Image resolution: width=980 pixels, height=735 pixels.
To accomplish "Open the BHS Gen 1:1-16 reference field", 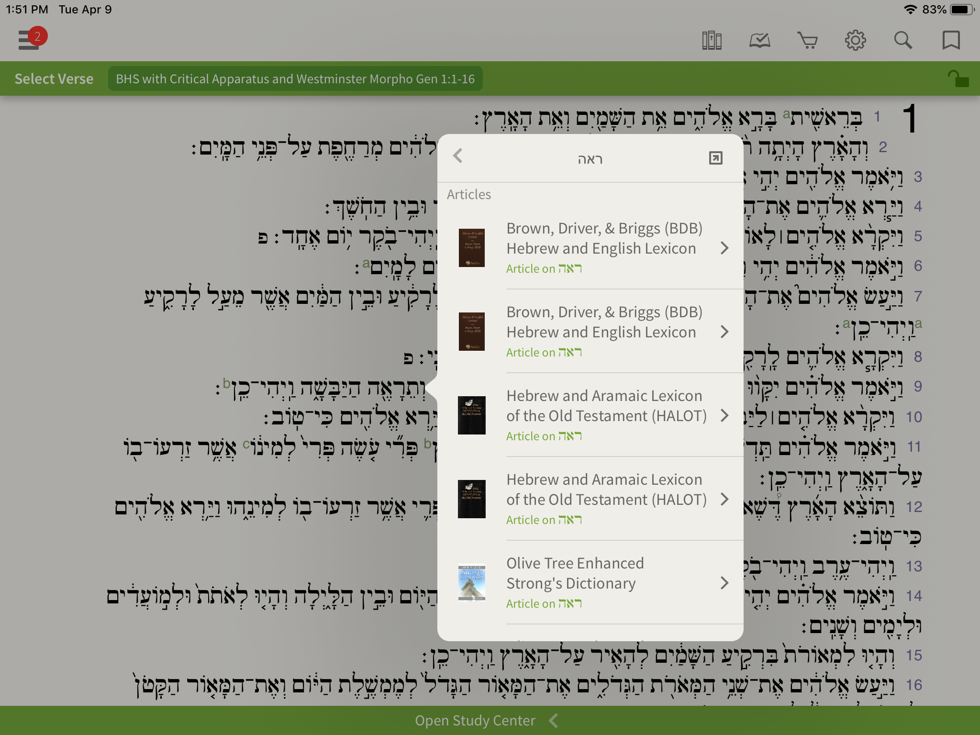I will [295, 79].
